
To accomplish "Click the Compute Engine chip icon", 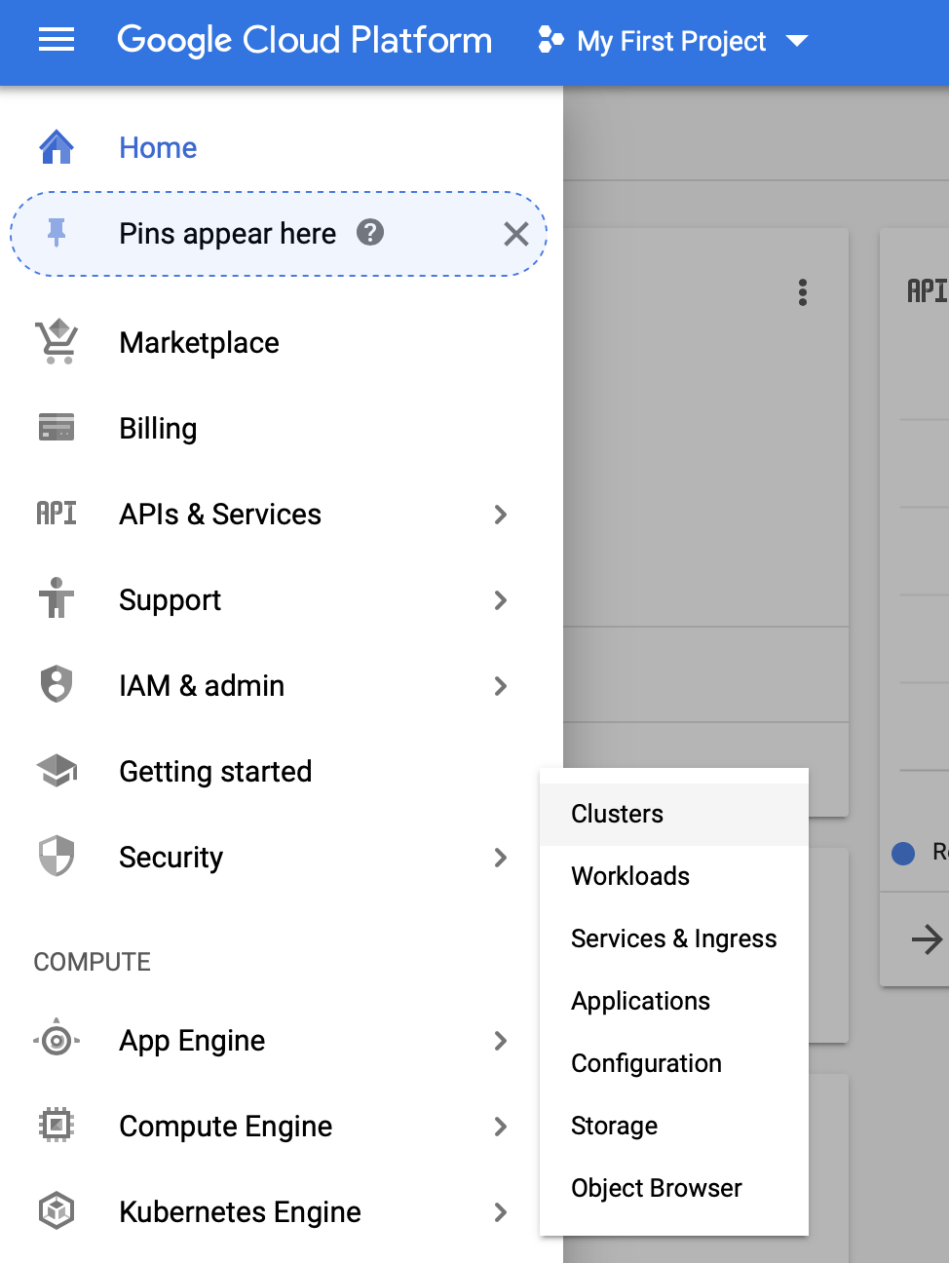I will 57,1126.
